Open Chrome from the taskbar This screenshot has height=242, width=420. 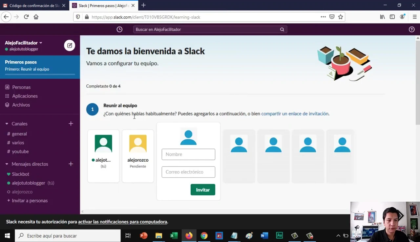[204, 236]
